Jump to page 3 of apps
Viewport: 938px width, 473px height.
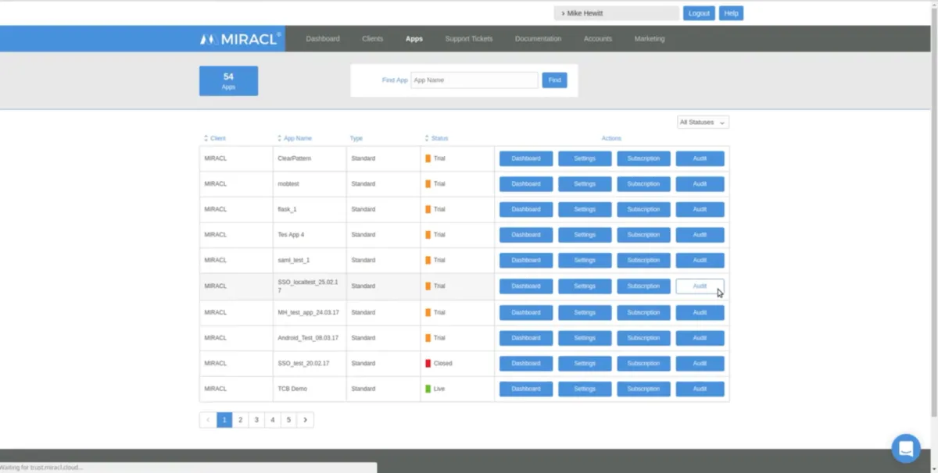click(x=256, y=420)
